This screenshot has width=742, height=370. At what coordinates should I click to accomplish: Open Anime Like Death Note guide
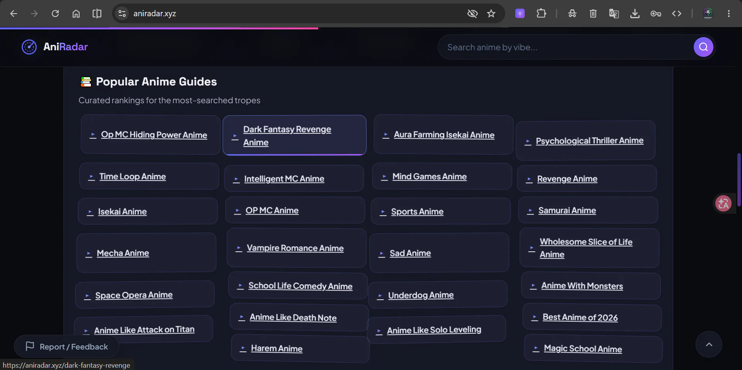[x=299, y=317]
